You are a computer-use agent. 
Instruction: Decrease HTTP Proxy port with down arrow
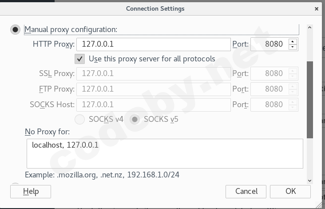tap(293, 47)
